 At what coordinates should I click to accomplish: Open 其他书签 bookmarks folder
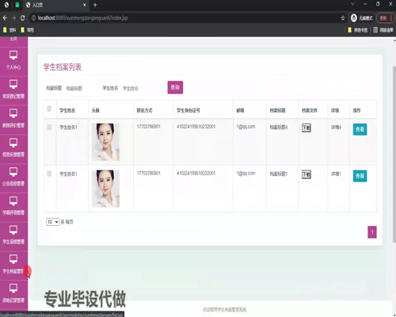coord(358,30)
